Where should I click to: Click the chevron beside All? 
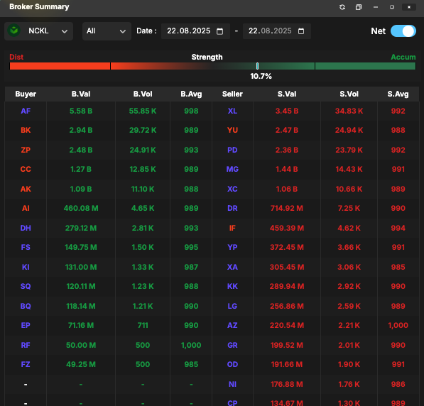click(x=123, y=31)
